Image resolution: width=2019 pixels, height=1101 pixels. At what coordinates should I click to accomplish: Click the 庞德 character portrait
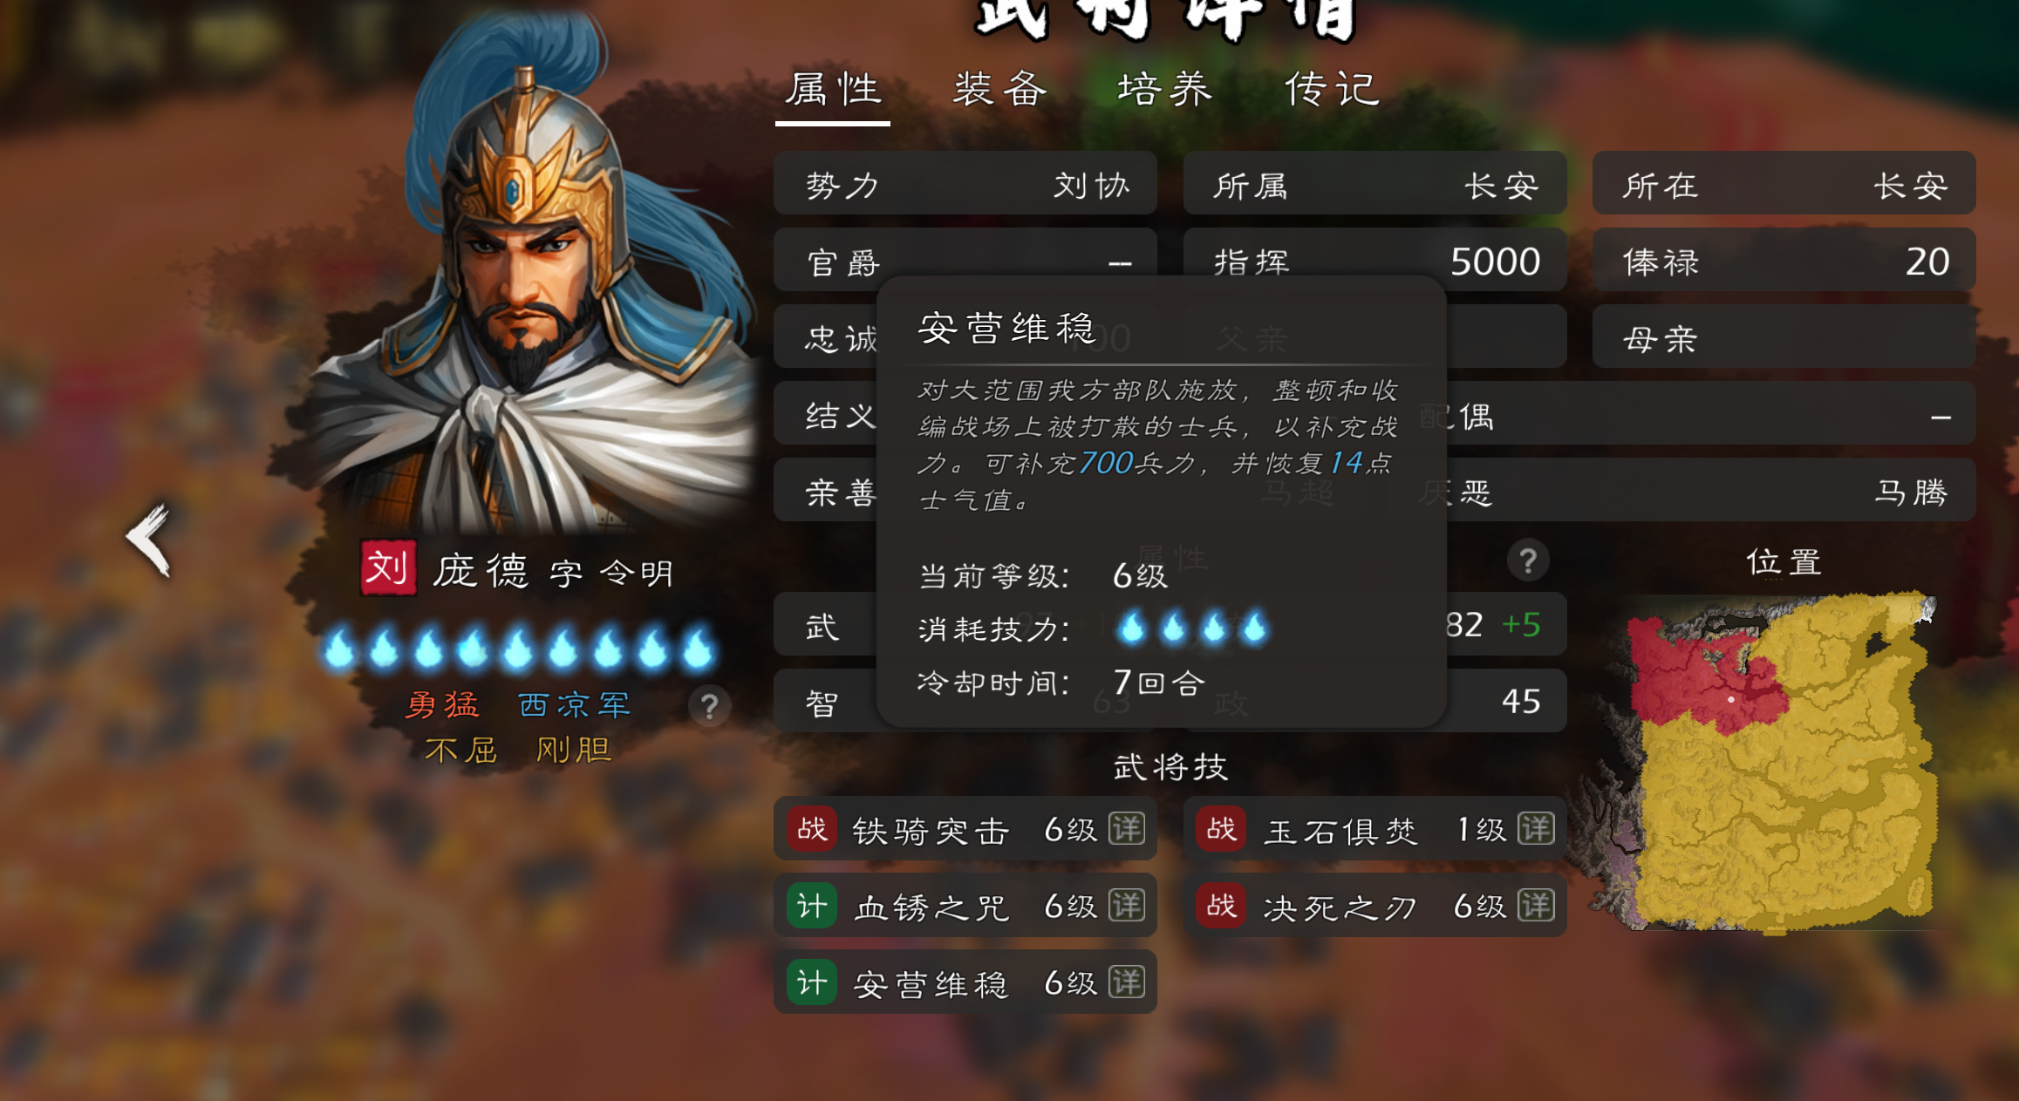[x=532, y=279]
